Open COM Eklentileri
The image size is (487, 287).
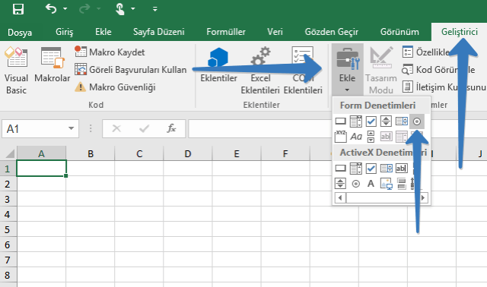303,71
